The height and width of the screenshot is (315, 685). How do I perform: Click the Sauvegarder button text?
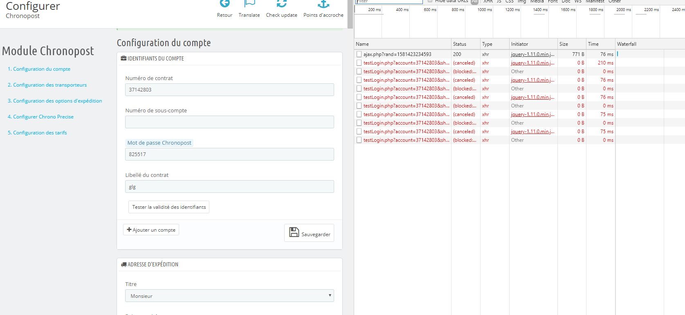point(316,235)
